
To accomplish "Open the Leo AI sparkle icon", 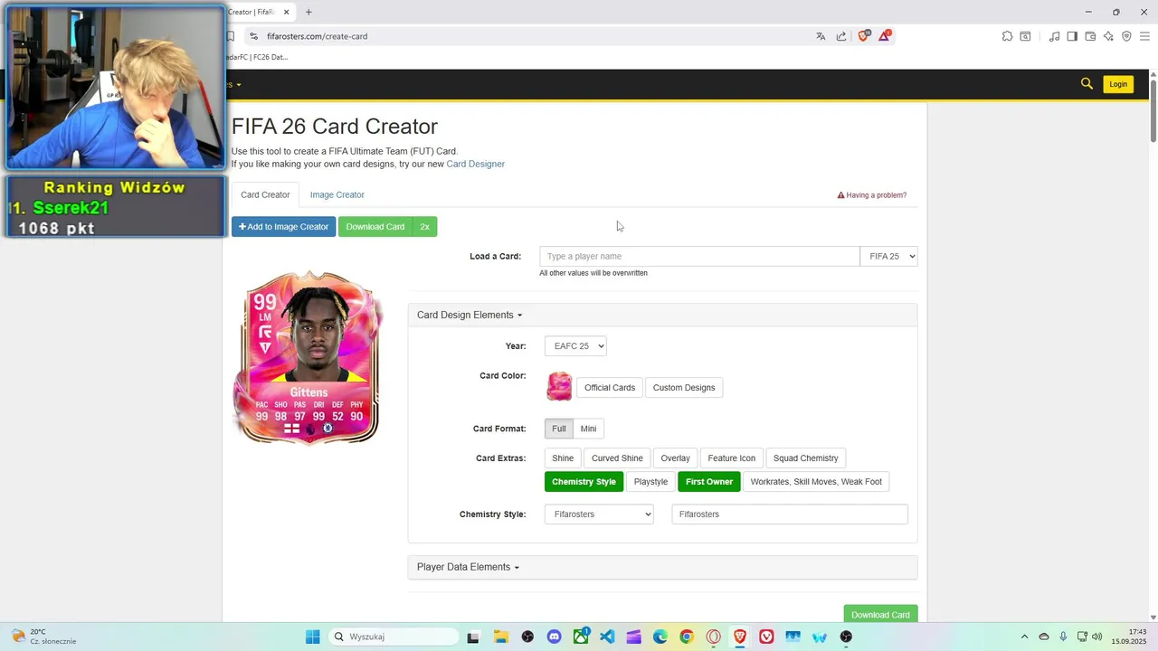I will click(1108, 36).
